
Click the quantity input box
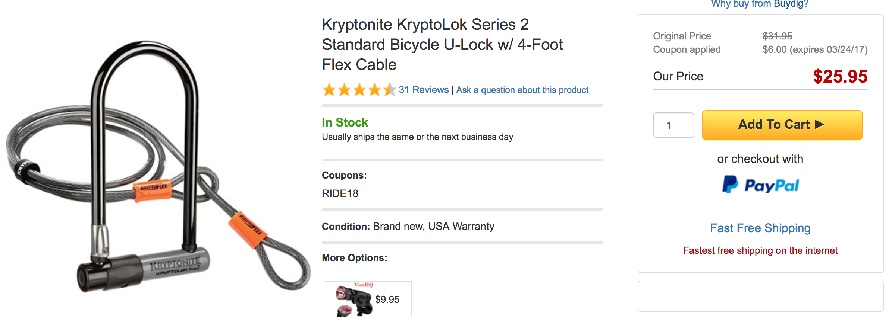pyautogui.click(x=673, y=125)
